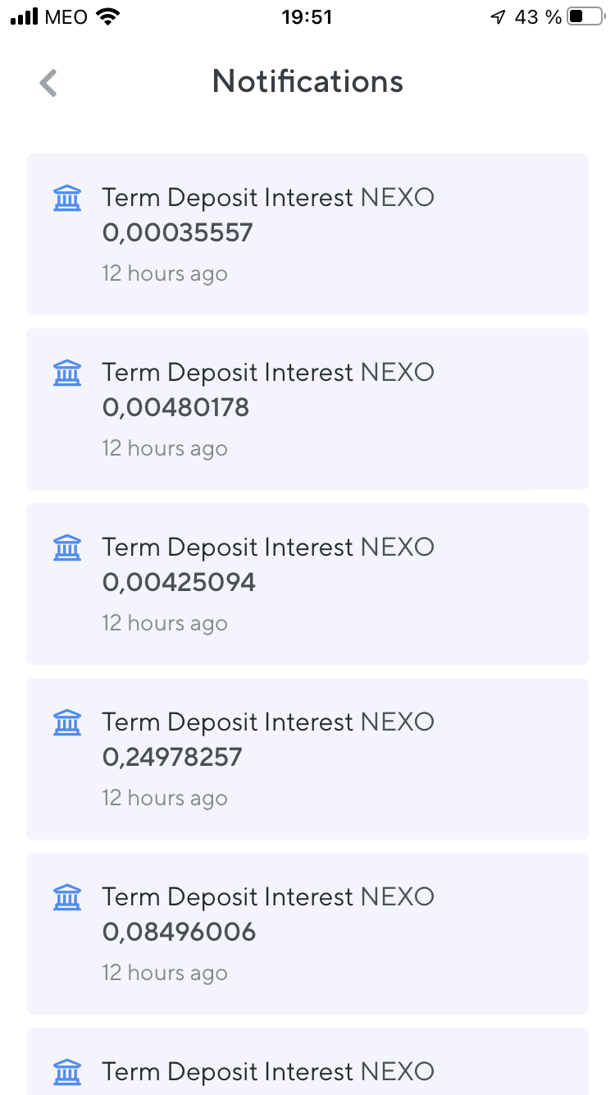Tap the Wi-Fi icon in status bar
The image size is (615, 1095).
(107, 16)
